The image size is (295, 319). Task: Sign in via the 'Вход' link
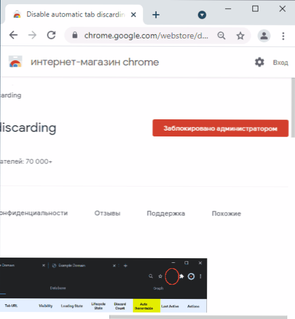281,63
